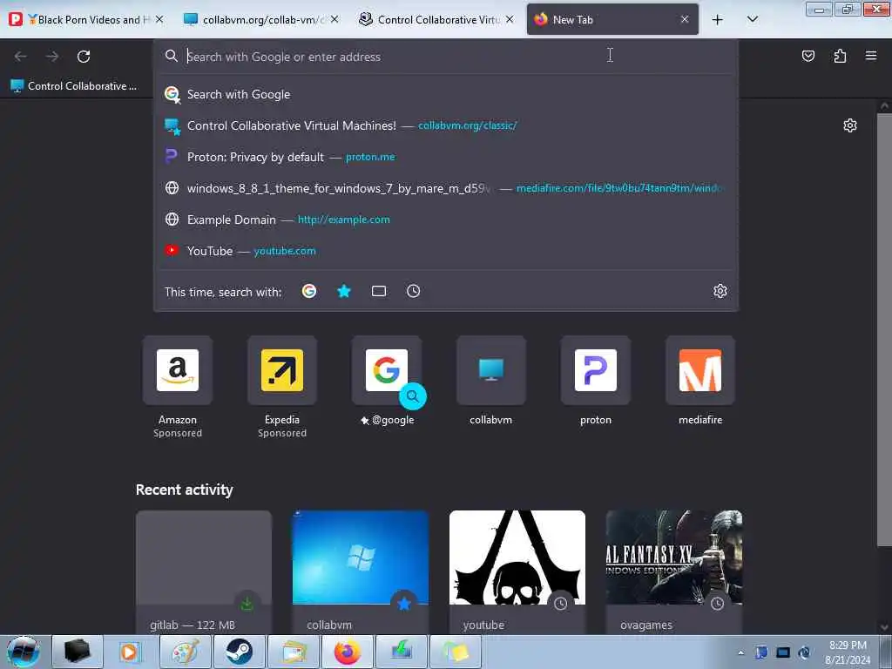Open Control Collaborative bookmark in toolbar
Viewport: 892px width, 669px height.
[x=74, y=86]
